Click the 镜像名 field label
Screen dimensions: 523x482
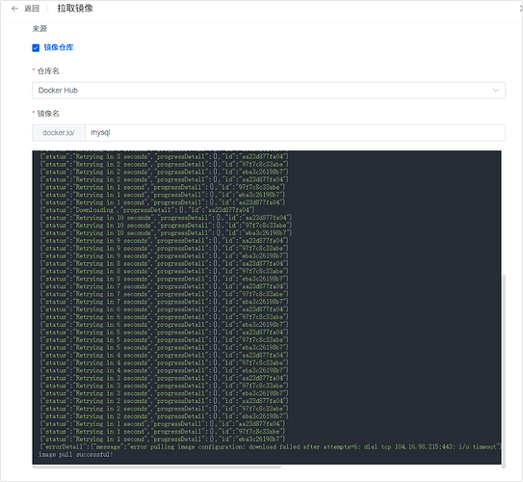point(48,114)
